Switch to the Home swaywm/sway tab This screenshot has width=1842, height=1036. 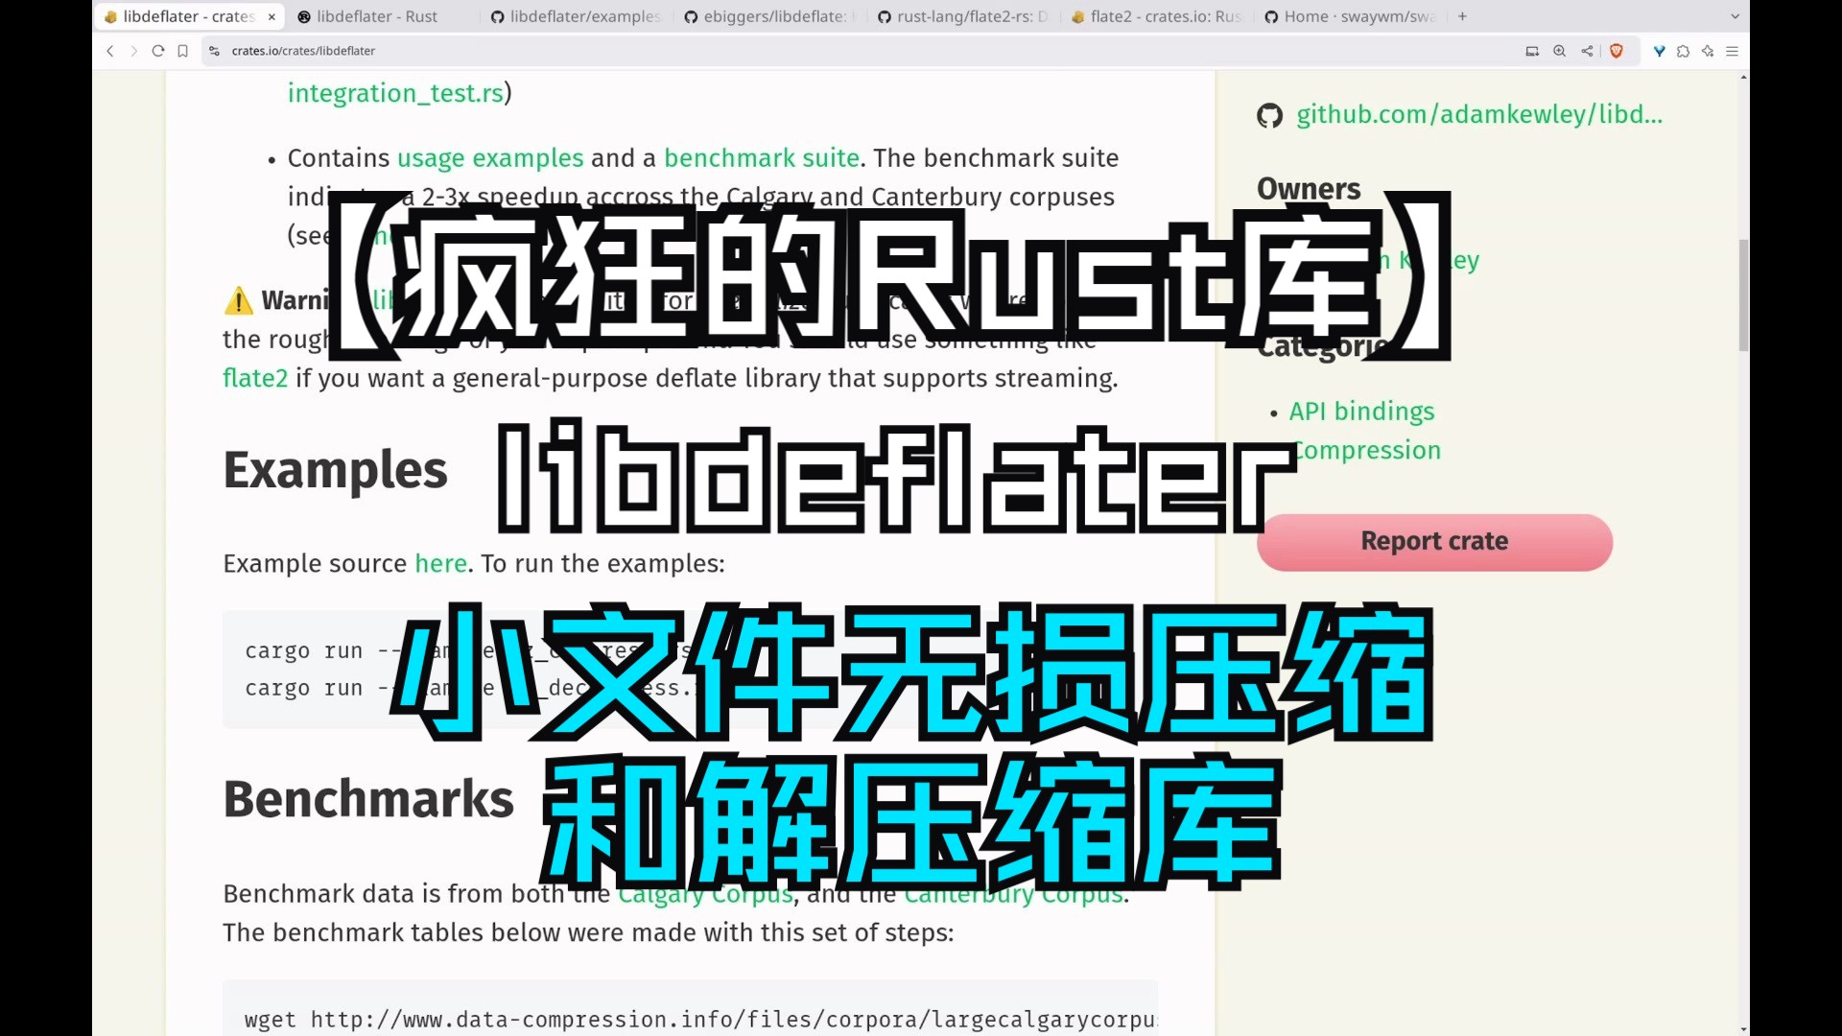click(x=1351, y=16)
